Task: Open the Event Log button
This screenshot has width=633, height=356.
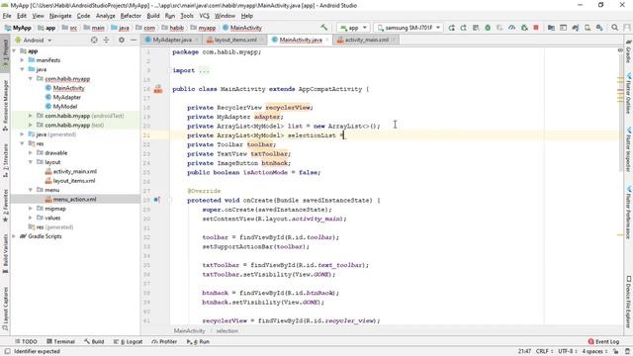Action: [x=603, y=341]
